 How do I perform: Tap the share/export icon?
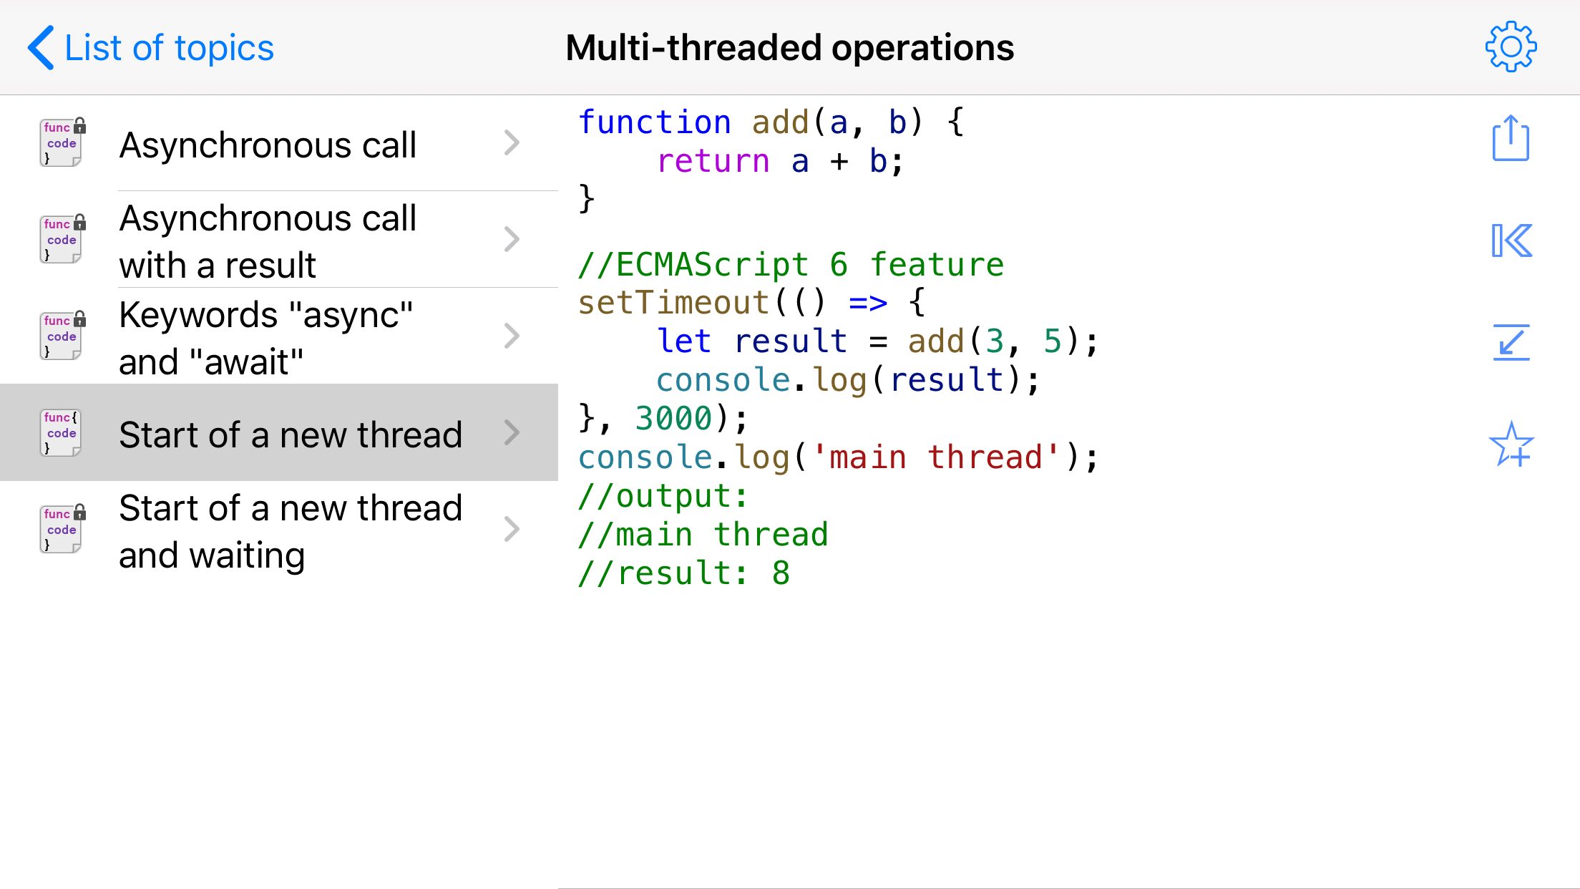(x=1511, y=139)
